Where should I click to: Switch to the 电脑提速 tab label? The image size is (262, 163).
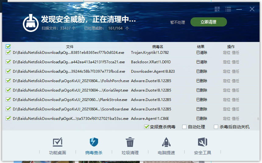(166, 152)
